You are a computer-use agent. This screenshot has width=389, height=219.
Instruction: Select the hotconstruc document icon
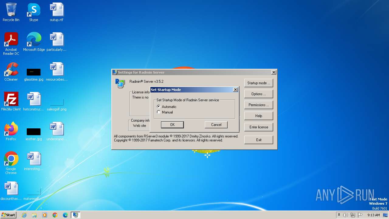click(34, 102)
